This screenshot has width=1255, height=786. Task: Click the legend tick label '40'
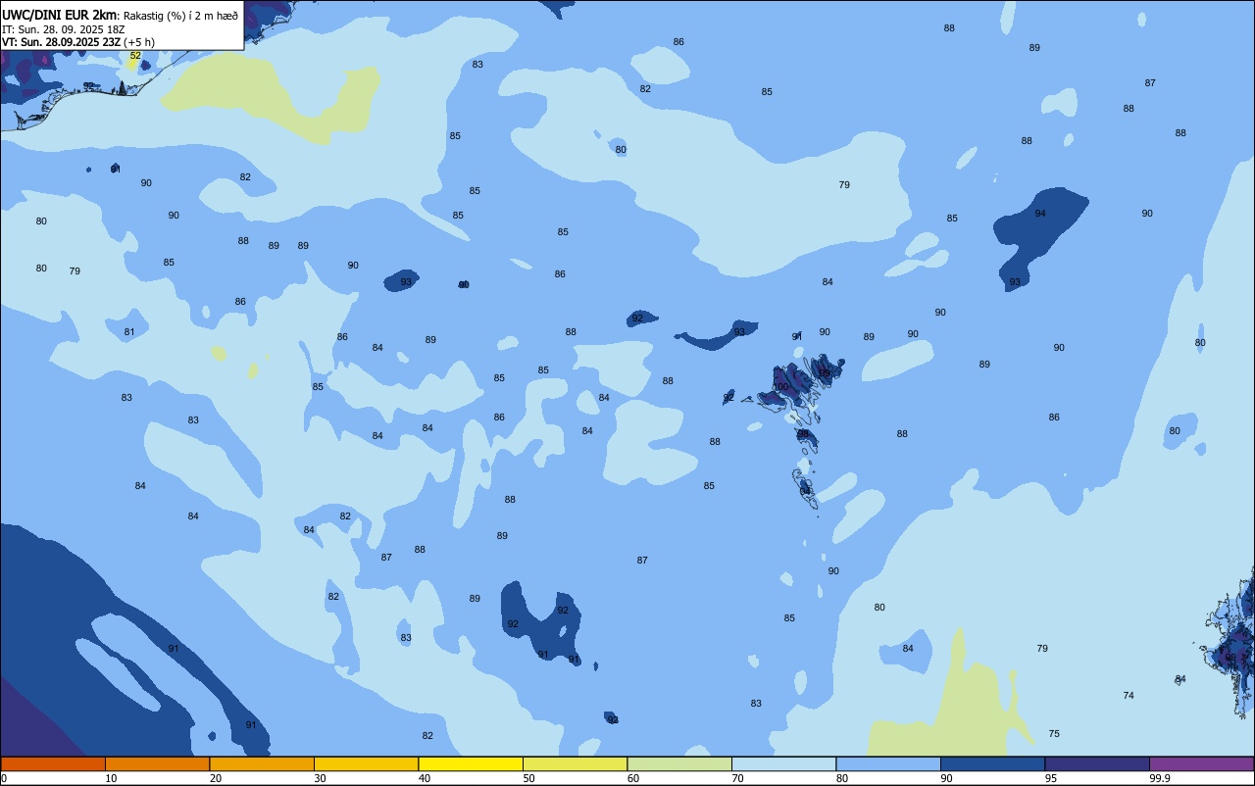pos(425,778)
